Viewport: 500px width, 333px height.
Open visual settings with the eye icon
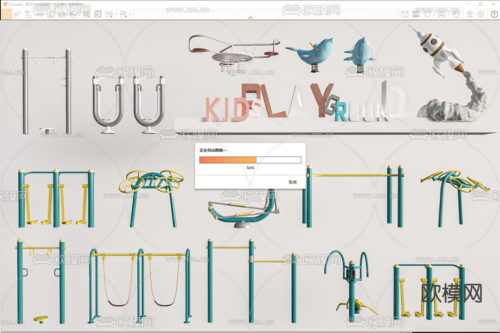pyautogui.click(x=470, y=14)
